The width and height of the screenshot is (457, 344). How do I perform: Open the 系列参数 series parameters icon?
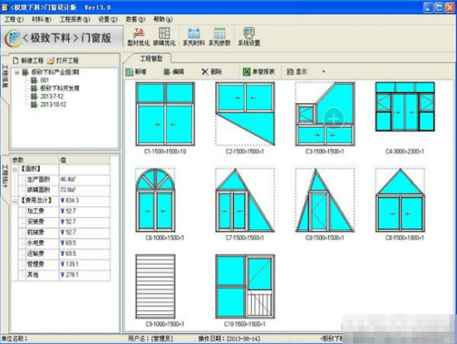219,37
